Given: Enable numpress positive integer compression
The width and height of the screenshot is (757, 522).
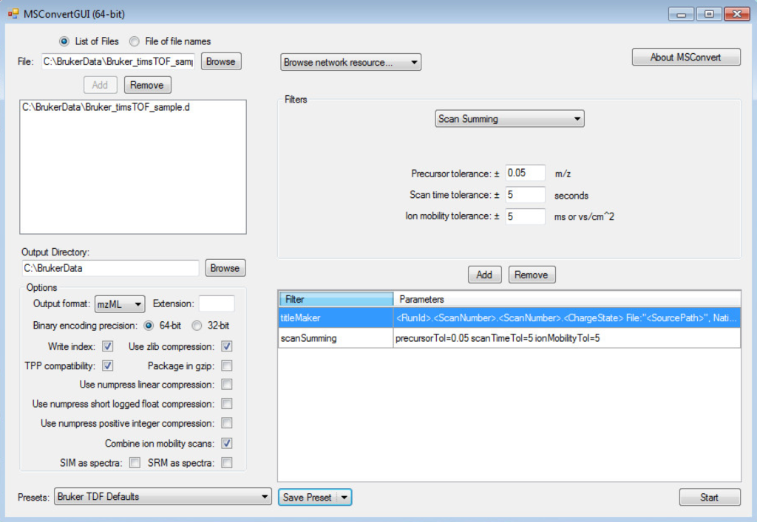Looking at the screenshot, I should (226, 423).
